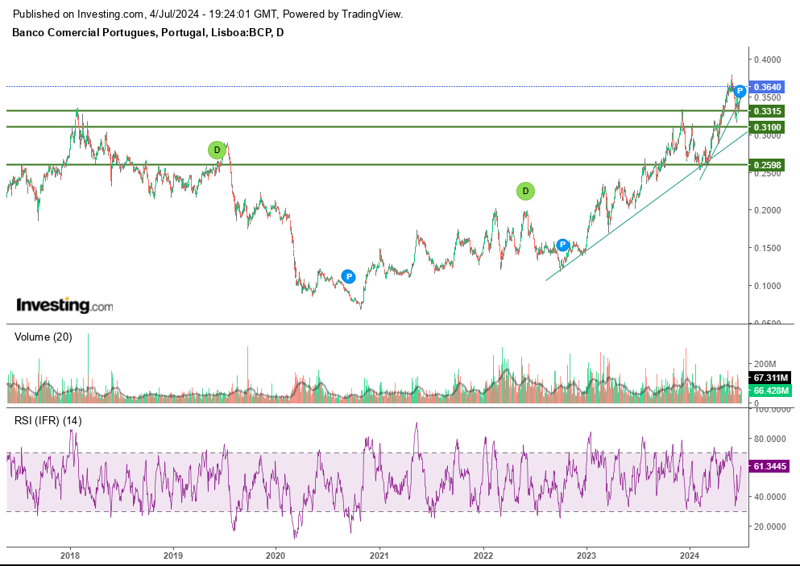Click the 20.0000 RSI axis label

[769, 527]
